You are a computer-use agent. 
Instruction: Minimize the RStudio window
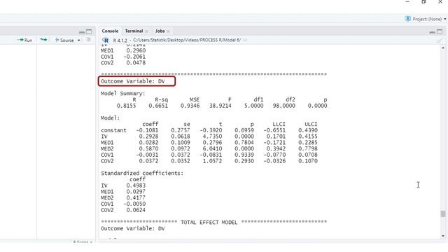pyautogui.click(x=407, y=1)
